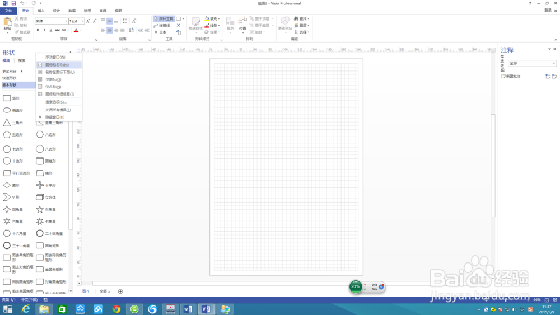
Task: Activate the 连接线 connector tool
Action: (x=162, y=25)
